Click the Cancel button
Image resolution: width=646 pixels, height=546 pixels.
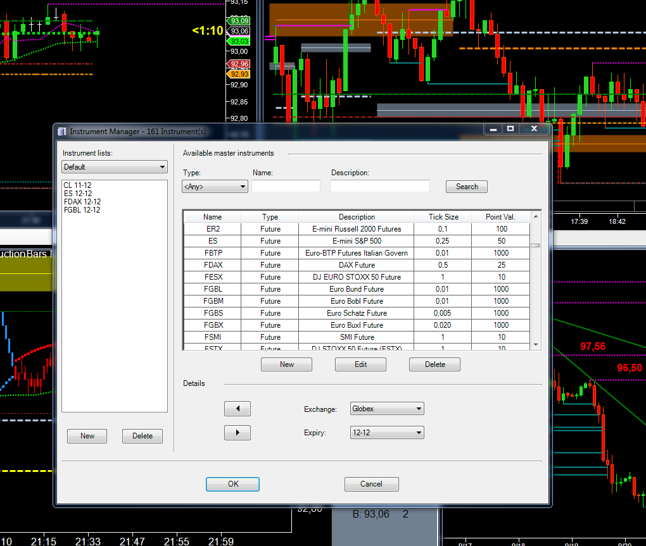pyautogui.click(x=371, y=484)
